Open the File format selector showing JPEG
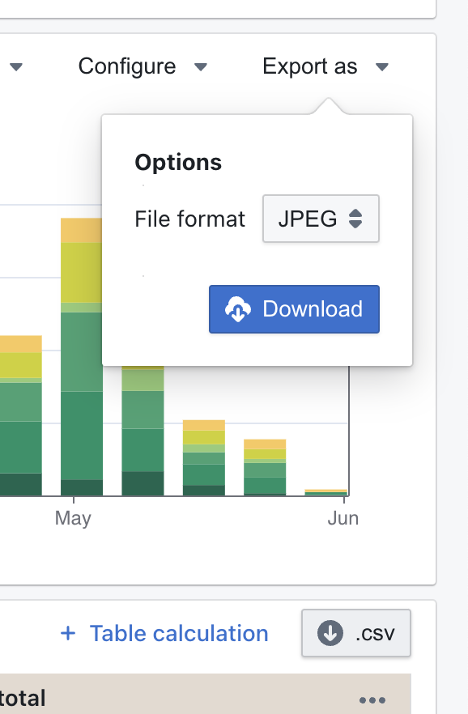Viewport: 468px width, 714px height. click(x=321, y=219)
